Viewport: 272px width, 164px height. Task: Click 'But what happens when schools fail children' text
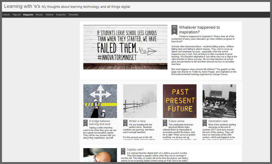(204, 72)
